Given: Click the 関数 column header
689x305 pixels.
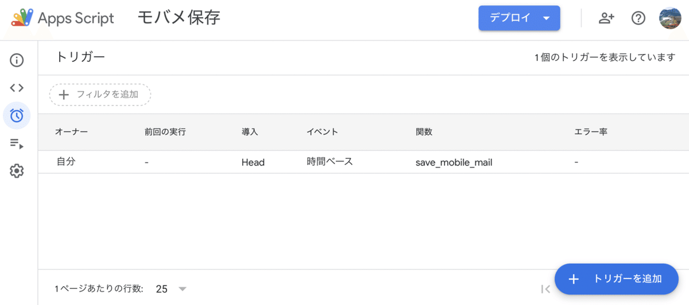Looking at the screenshot, I should pyautogui.click(x=424, y=132).
